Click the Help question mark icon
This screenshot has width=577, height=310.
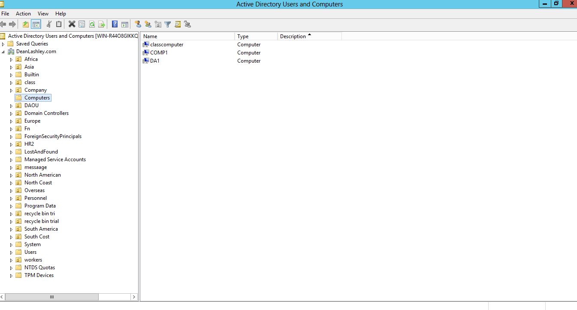[115, 24]
